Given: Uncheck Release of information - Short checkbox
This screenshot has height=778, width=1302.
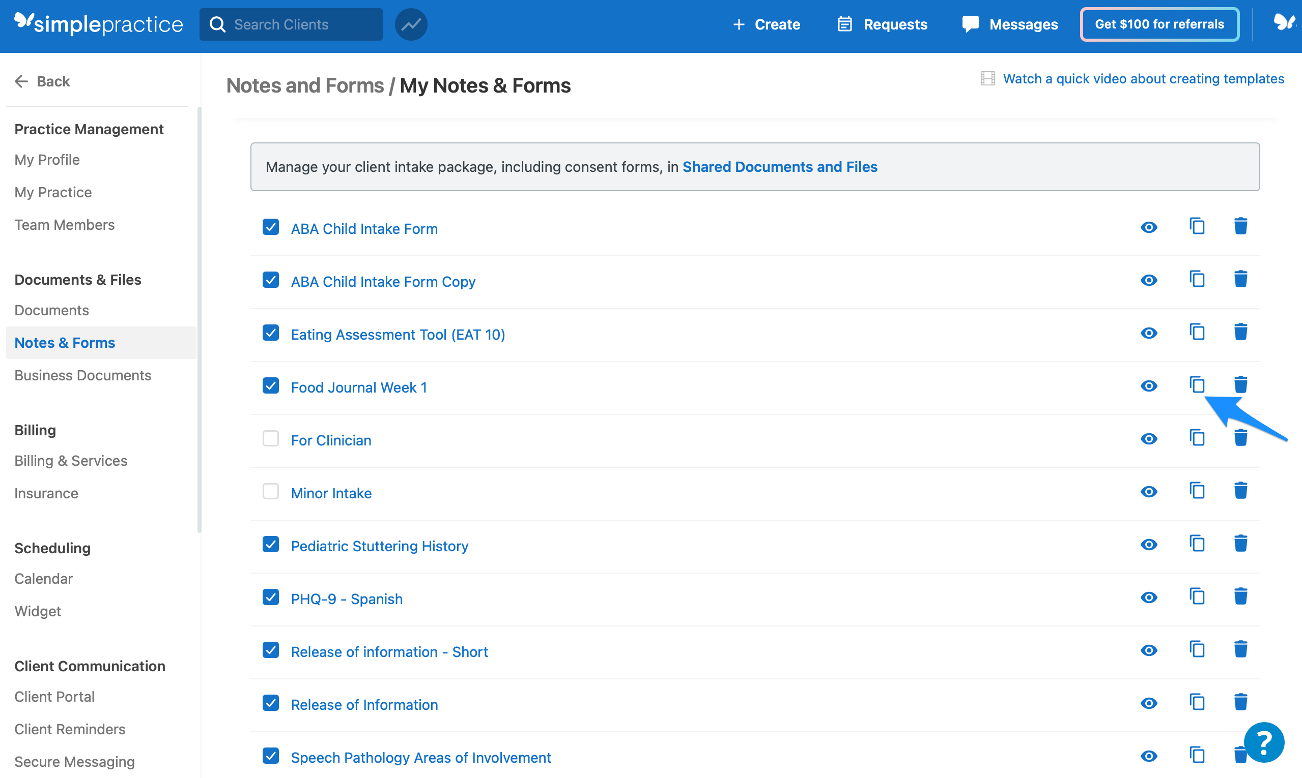Looking at the screenshot, I should [270, 651].
